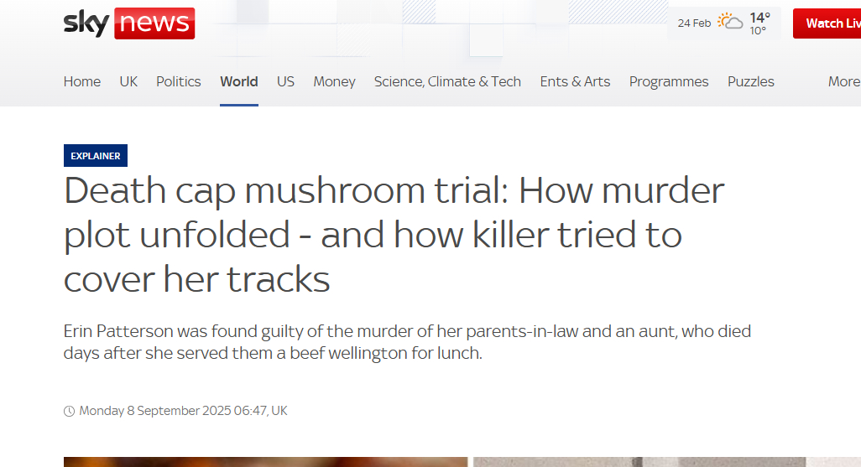Open the Money section
This screenshot has width=861, height=467.
pos(335,81)
